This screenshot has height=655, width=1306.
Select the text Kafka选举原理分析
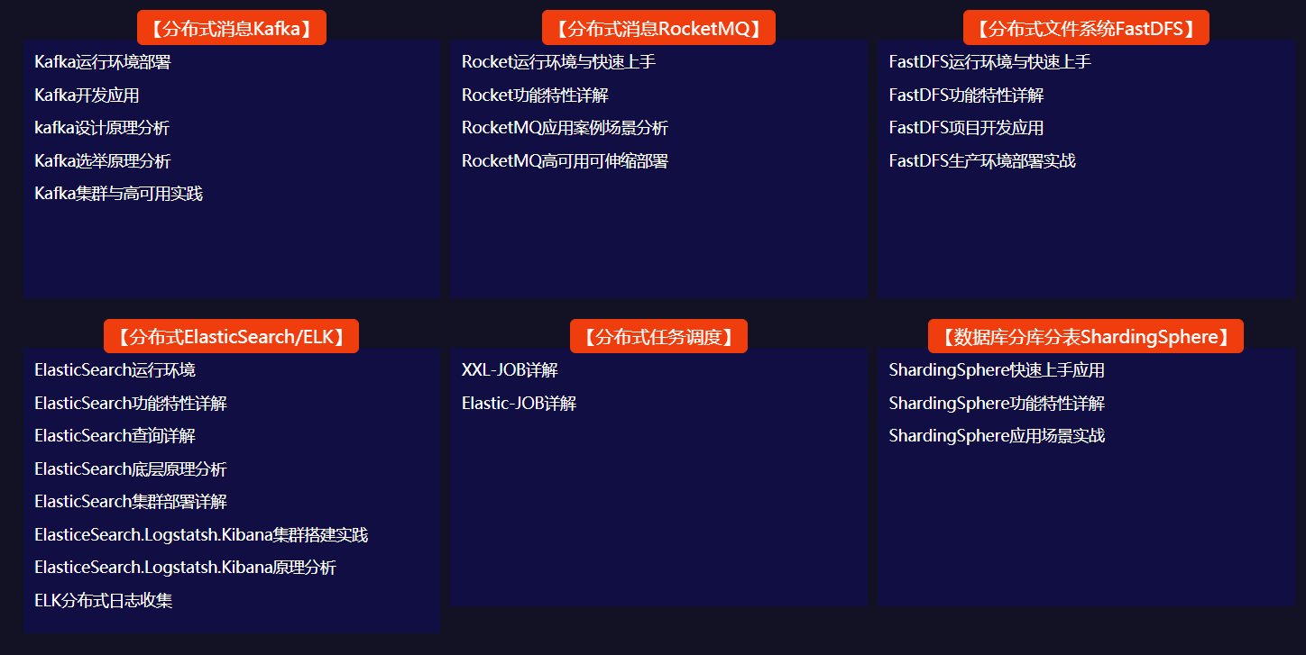(x=103, y=161)
